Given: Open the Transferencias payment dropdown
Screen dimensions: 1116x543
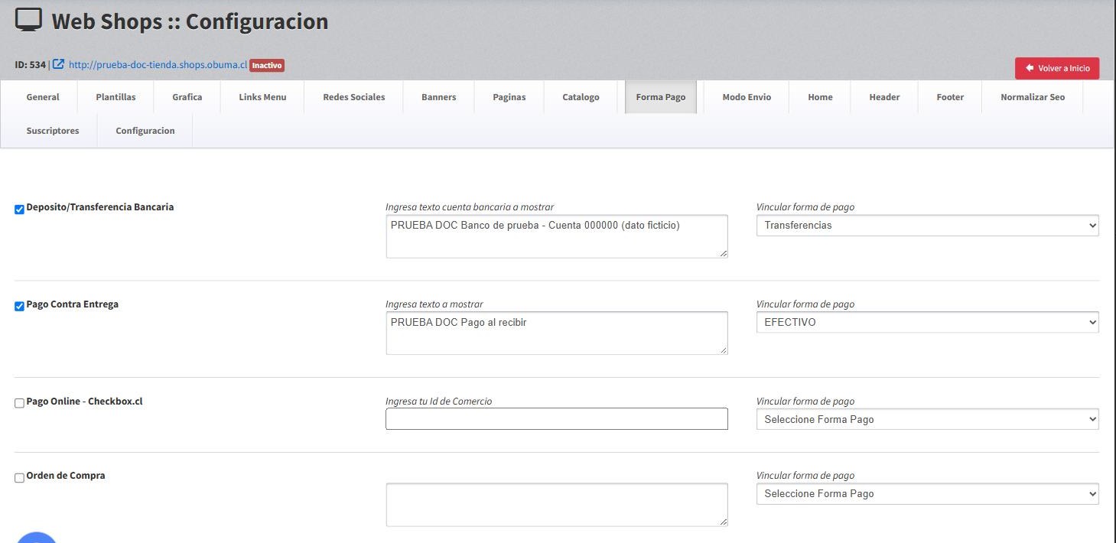Looking at the screenshot, I should (x=927, y=226).
